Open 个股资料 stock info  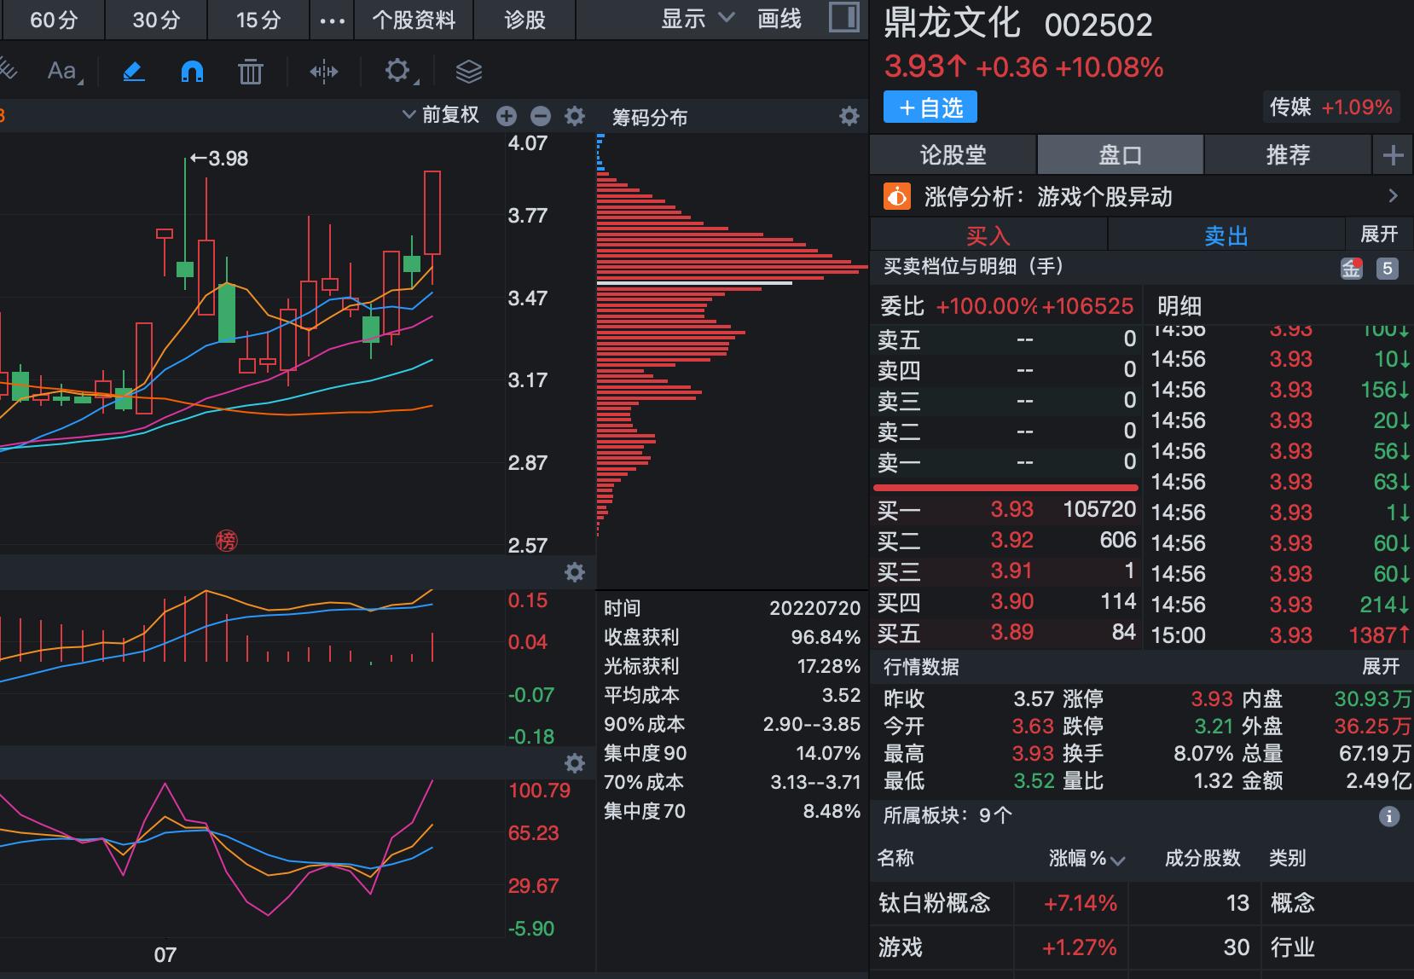tap(414, 20)
